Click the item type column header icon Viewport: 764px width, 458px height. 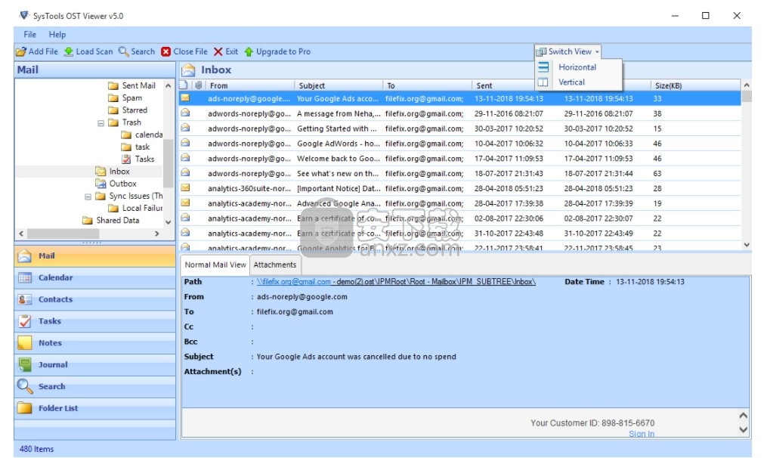point(184,85)
